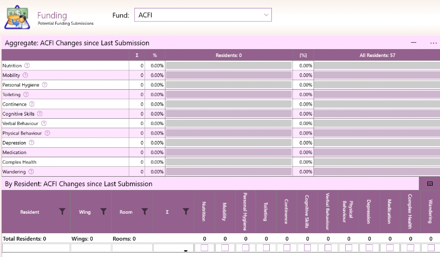The height and width of the screenshot is (257, 440).
Task: Open help for Mobility row
Action: coord(25,75)
